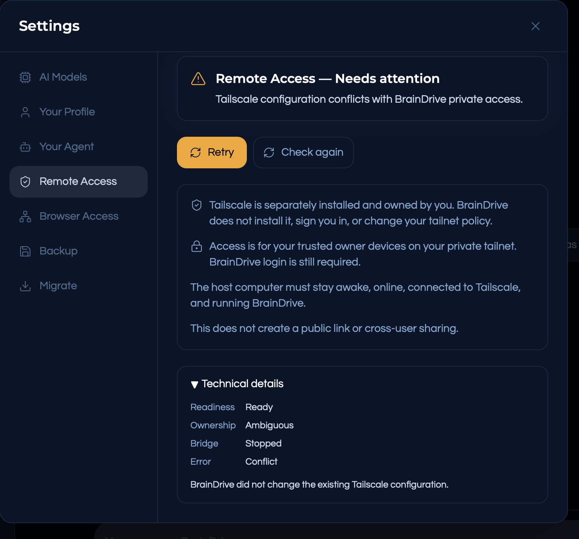Click the Migrate download icon
The image size is (579, 539).
(25, 286)
